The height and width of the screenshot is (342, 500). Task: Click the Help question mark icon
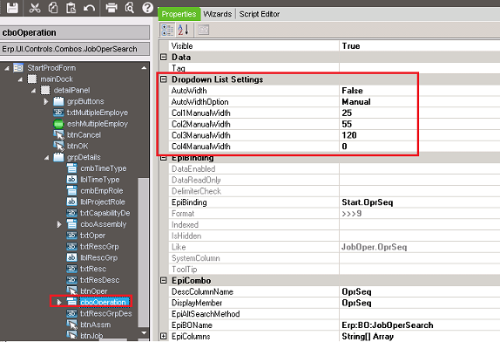pos(147,8)
